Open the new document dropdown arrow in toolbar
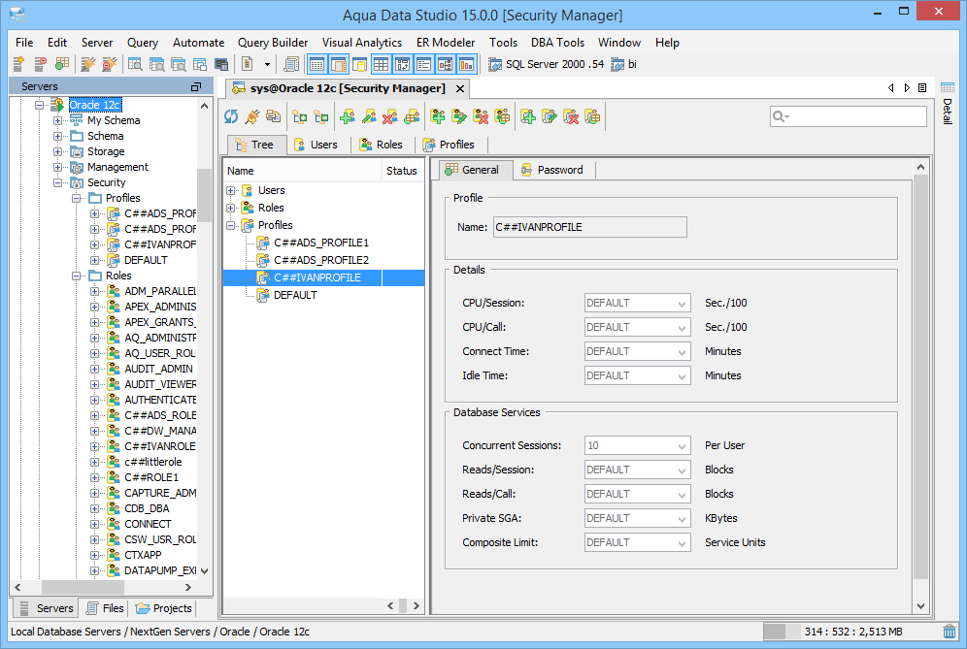Image resolution: width=967 pixels, height=649 pixels. [x=267, y=64]
